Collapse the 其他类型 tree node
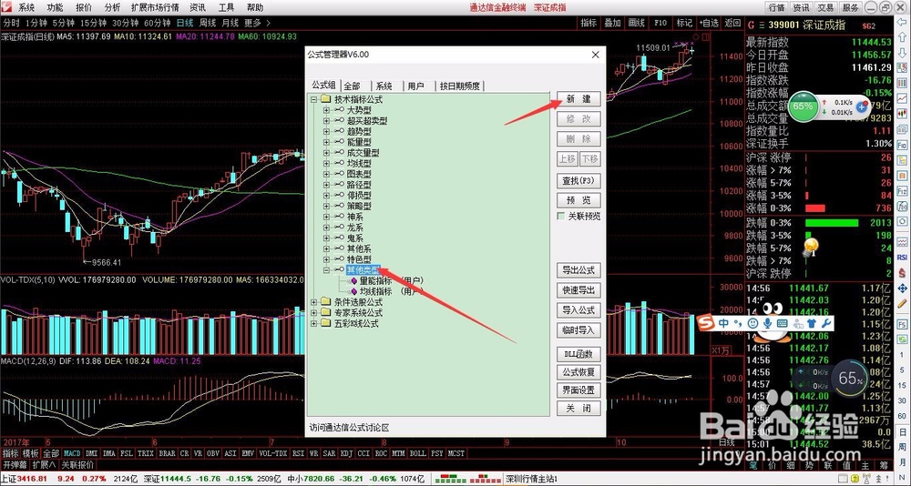The image size is (911, 486). click(x=326, y=270)
